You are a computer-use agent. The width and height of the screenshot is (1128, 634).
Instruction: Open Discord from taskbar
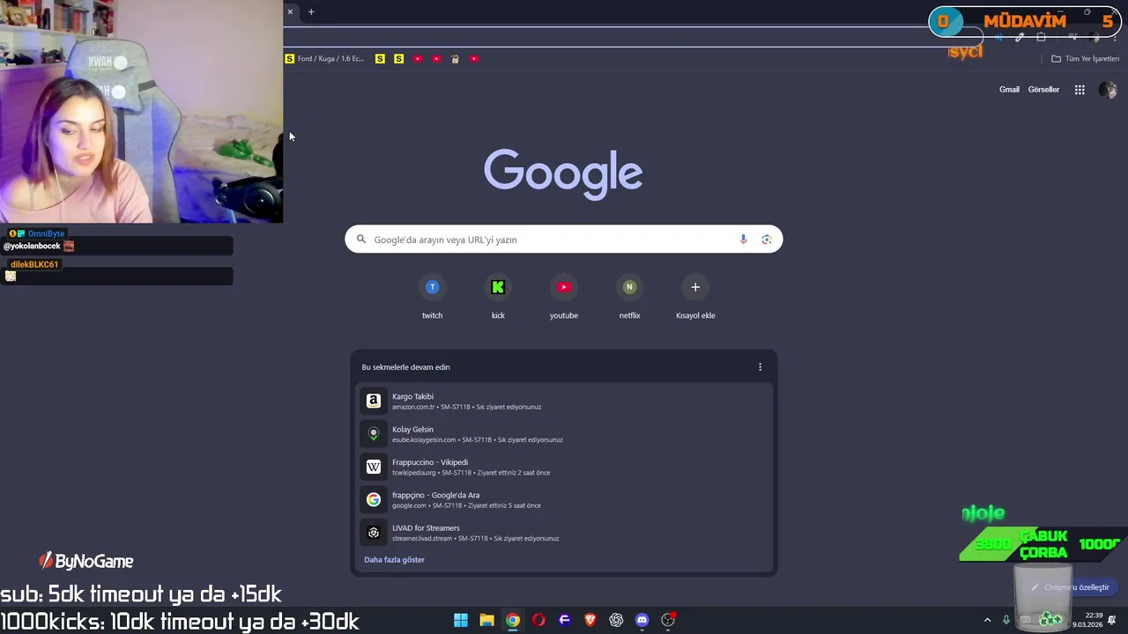click(x=642, y=620)
